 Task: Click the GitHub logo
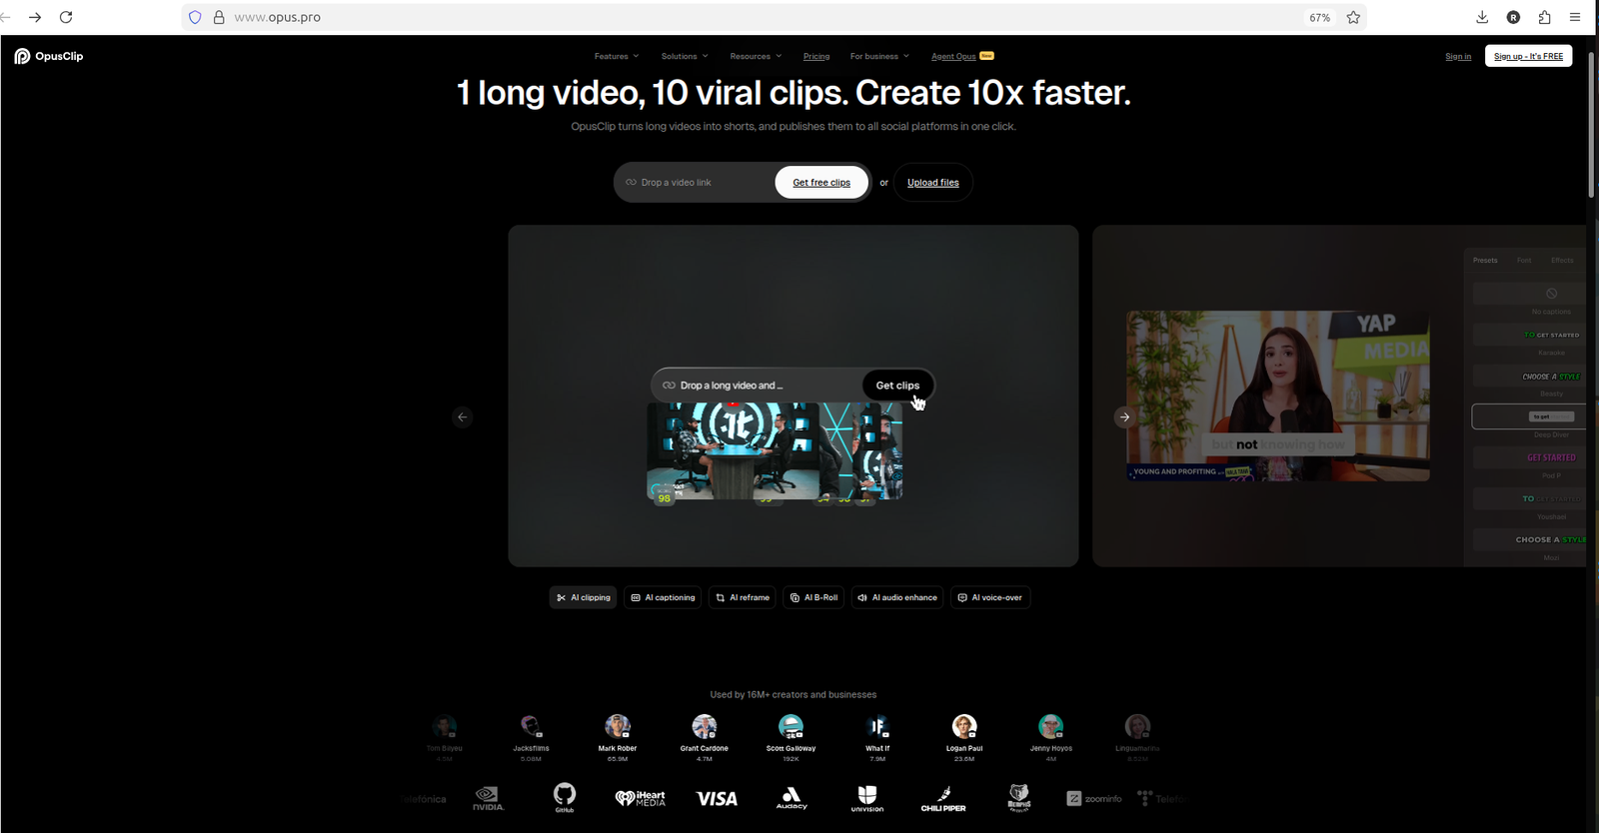[x=565, y=797]
